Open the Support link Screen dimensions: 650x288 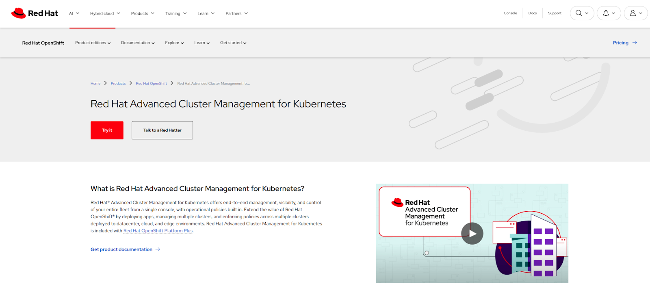point(555,13)
